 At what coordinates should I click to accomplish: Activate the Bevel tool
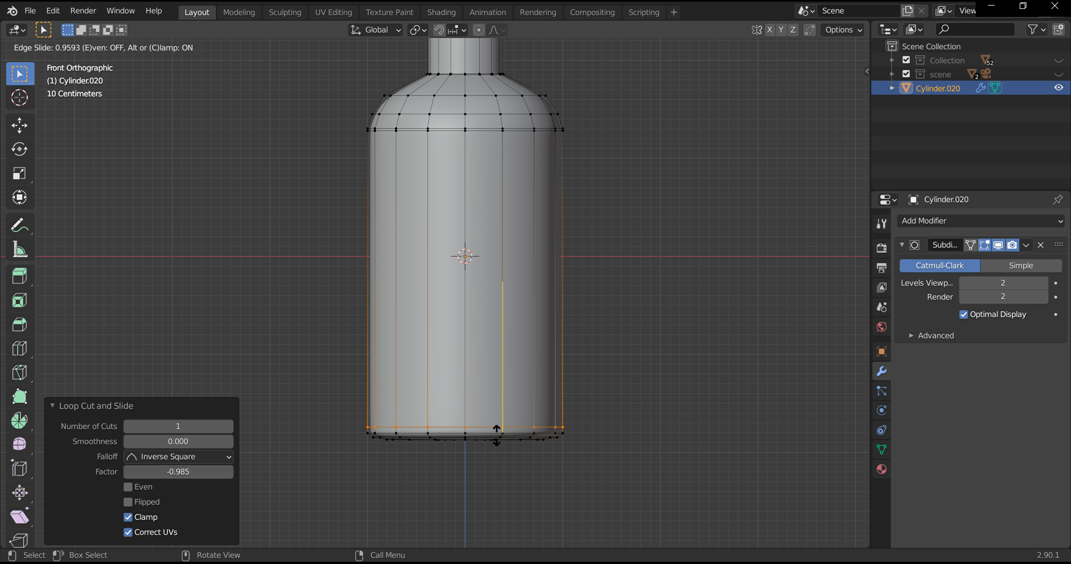pyautogui.click(x=20, y=325)
